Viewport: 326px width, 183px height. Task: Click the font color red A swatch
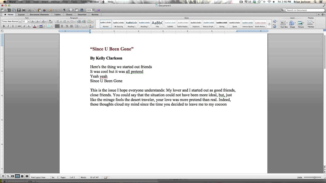click(34, 26)
